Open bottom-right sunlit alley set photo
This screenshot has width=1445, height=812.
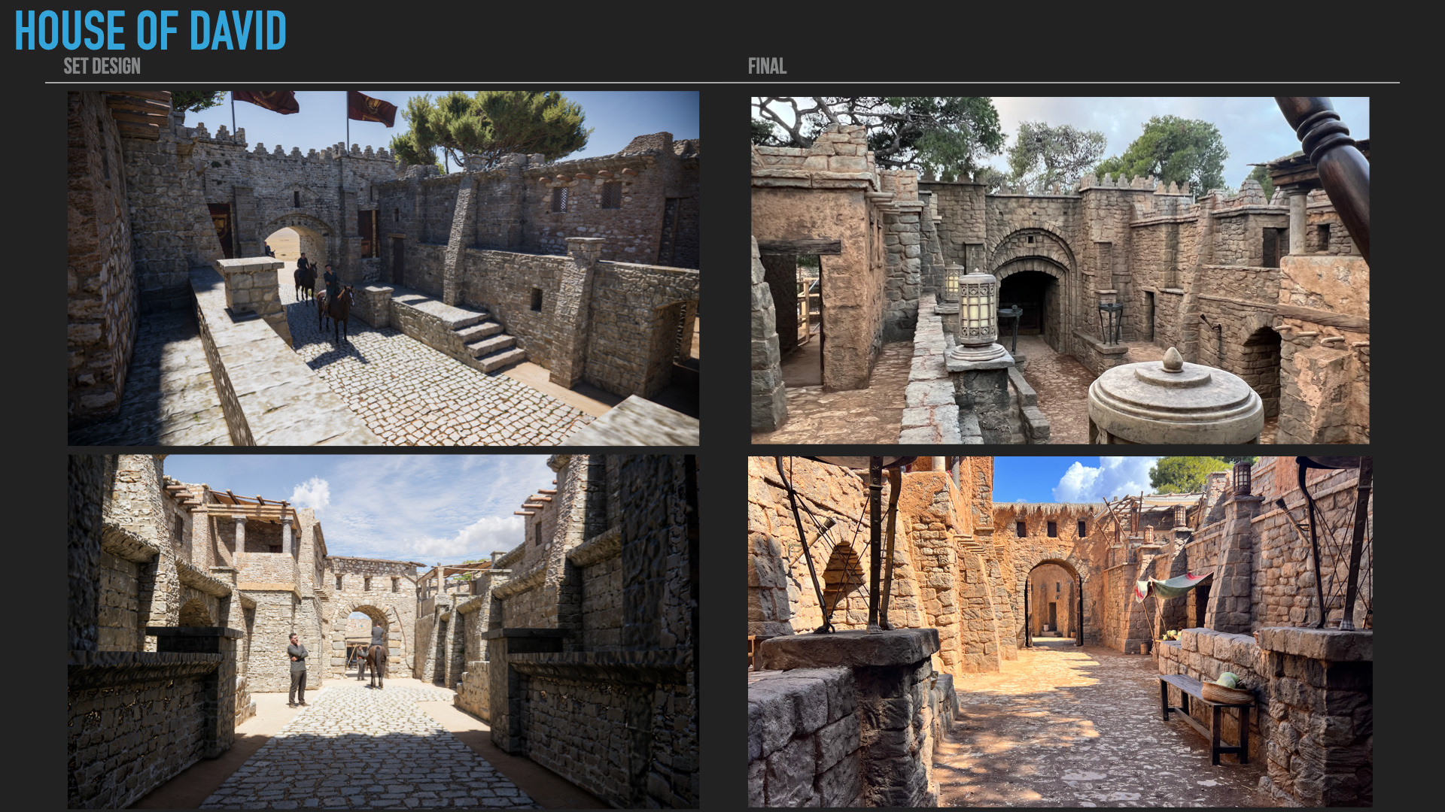point(1060,631)
